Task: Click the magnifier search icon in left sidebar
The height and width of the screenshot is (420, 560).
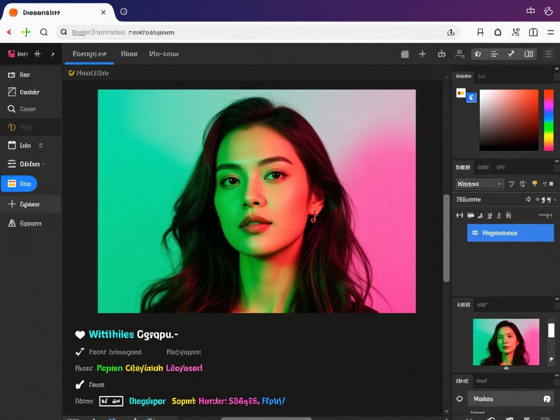Action: [12, 109]
